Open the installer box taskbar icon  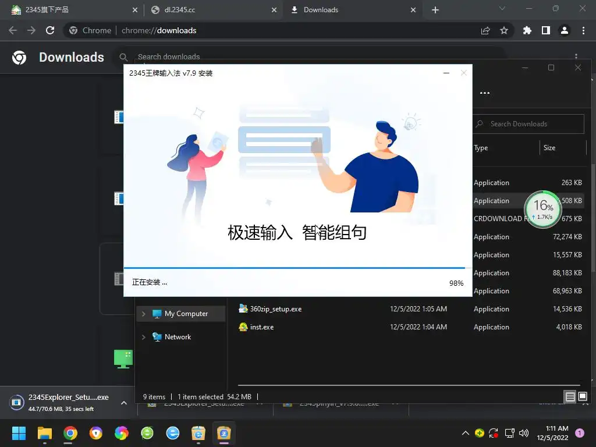click(198, 433)
